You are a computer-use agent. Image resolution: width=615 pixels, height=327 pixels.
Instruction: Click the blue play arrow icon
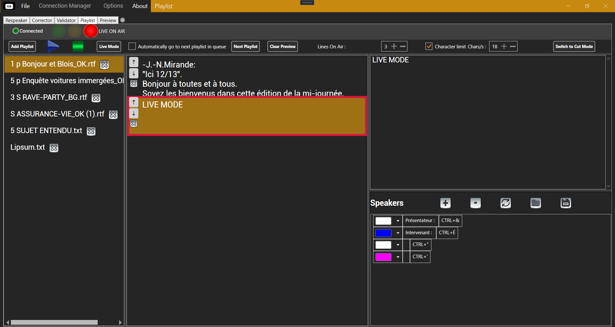point(53,46)
